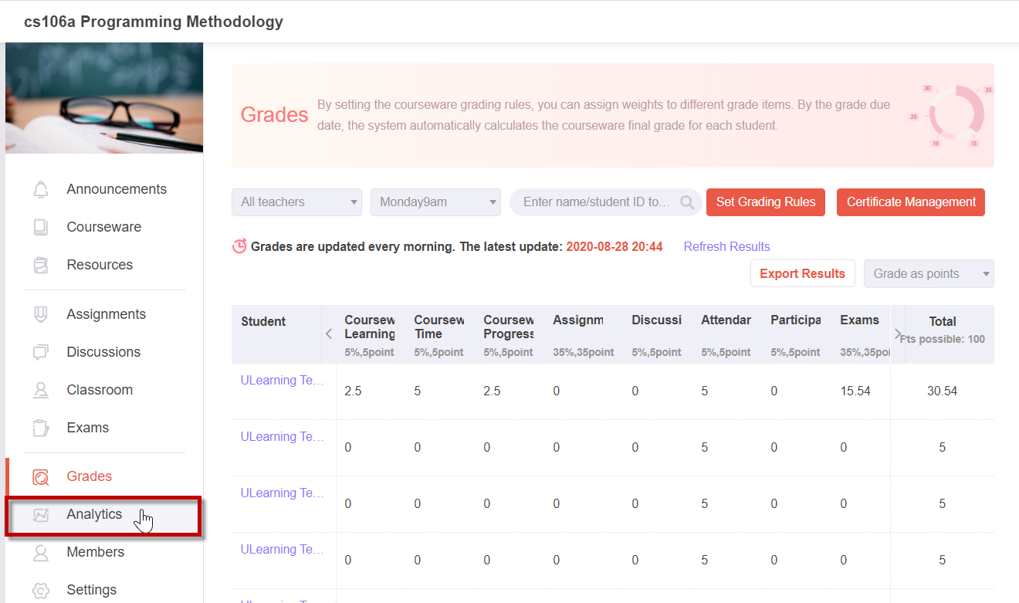Focus the name/student ID search field
The height and width of the screenshot is (603, 1019).
(x=605, y=202)
